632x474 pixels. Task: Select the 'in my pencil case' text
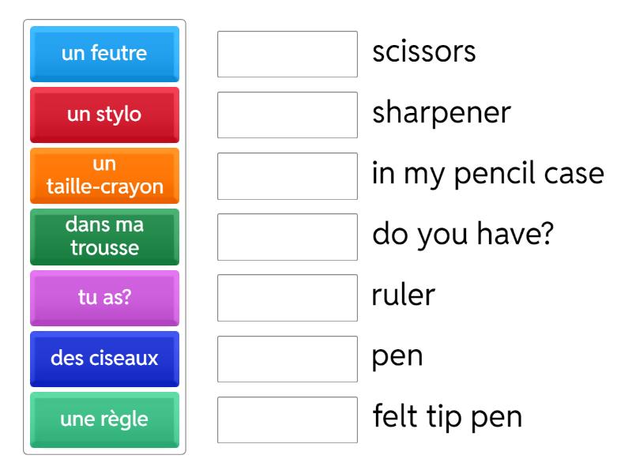(489, 175)
